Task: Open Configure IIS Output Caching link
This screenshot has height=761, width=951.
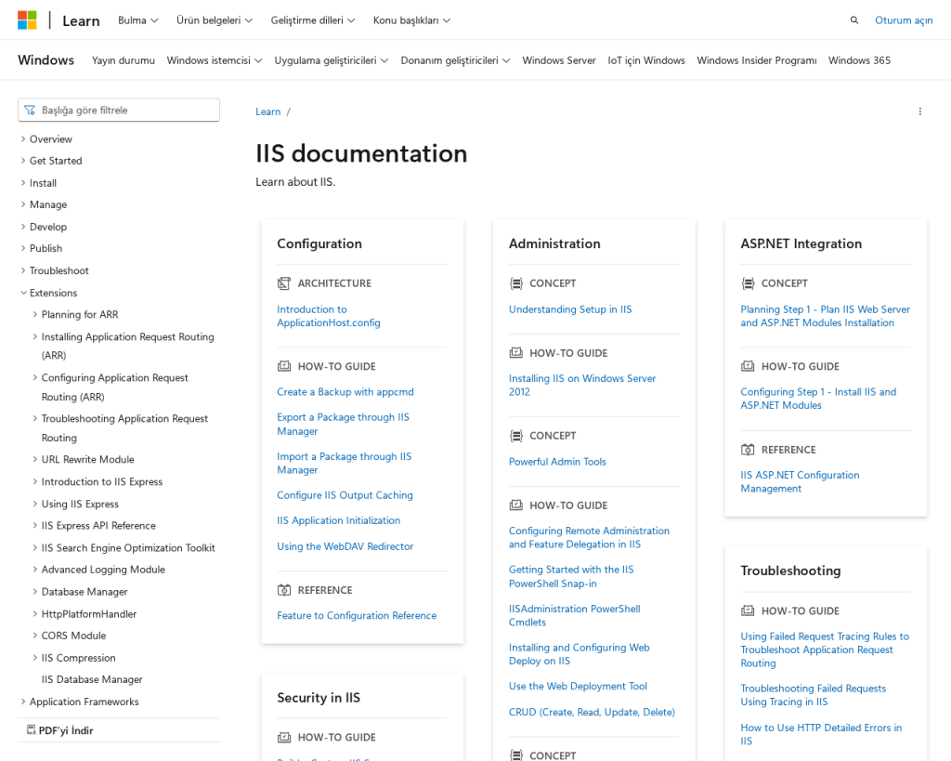Action: (345, 495)
